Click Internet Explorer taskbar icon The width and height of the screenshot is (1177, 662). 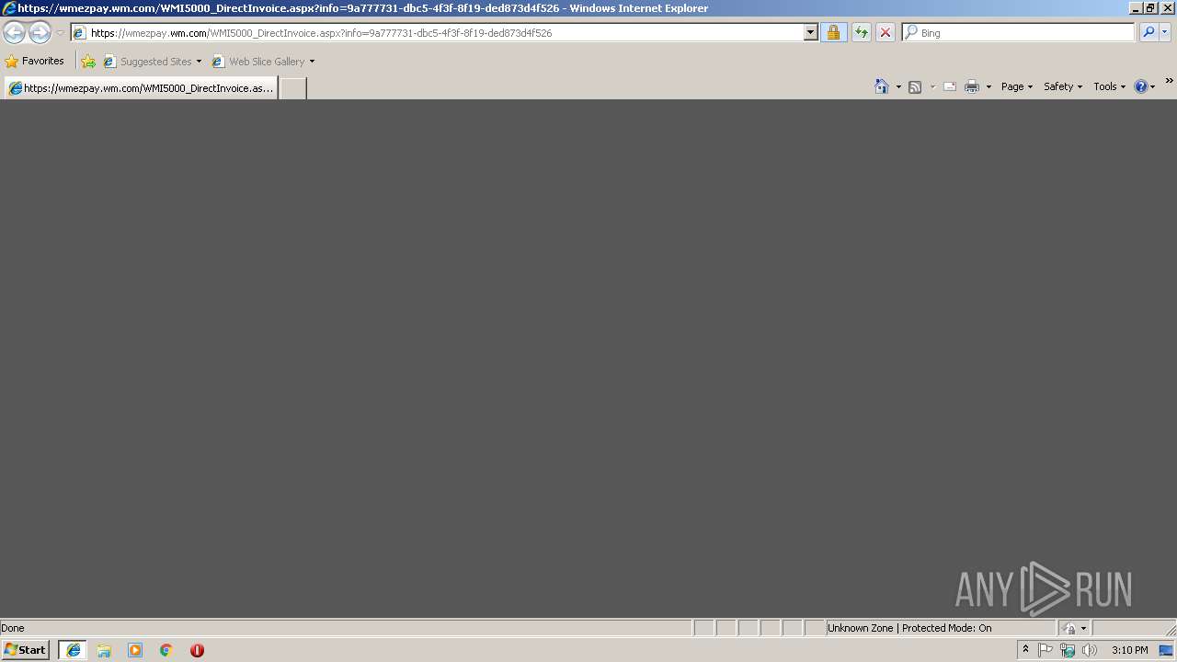tap(74, 650)
